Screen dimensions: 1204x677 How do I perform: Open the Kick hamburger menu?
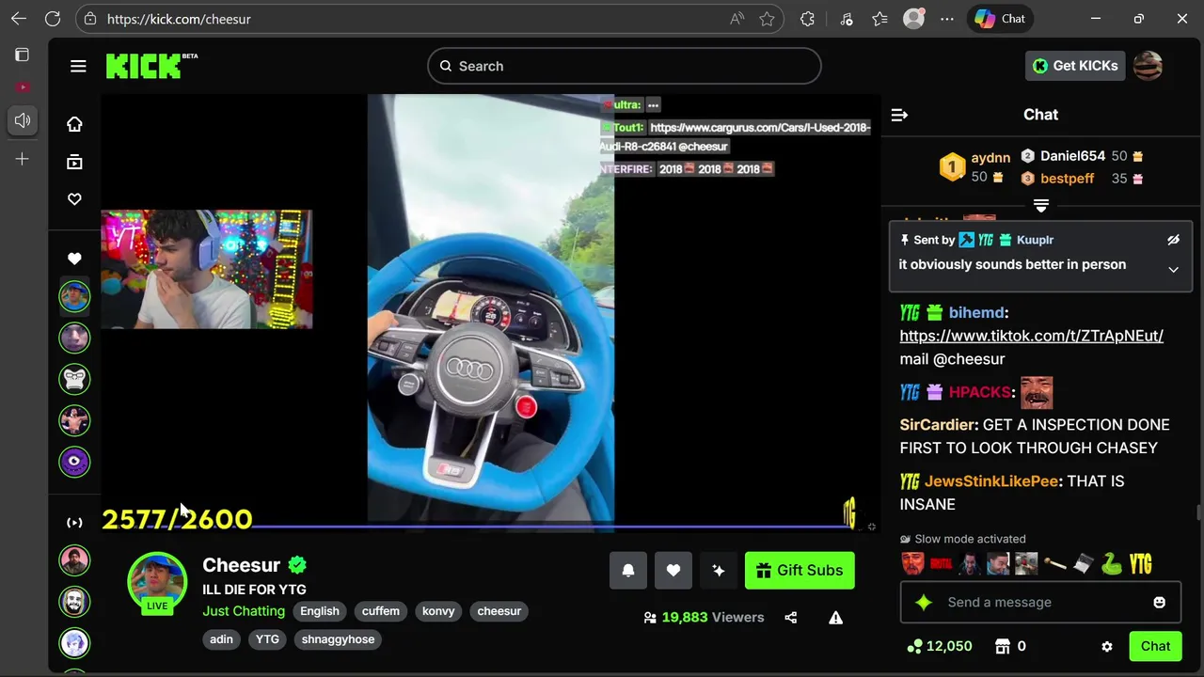click(x=78, y=66)
